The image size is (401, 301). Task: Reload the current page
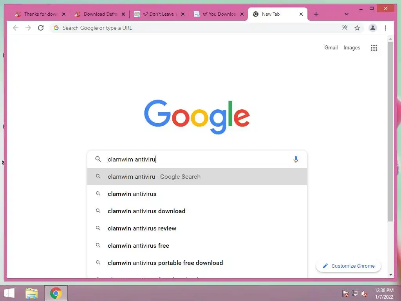click(x=41, y=28)
